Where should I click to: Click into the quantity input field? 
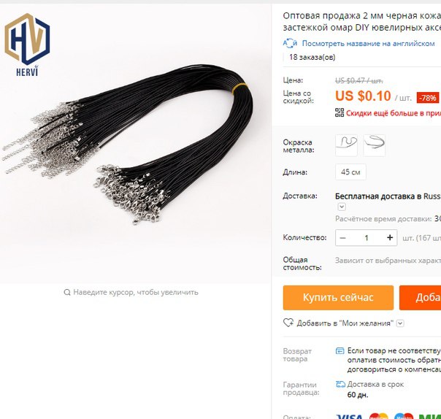[367, 238]
